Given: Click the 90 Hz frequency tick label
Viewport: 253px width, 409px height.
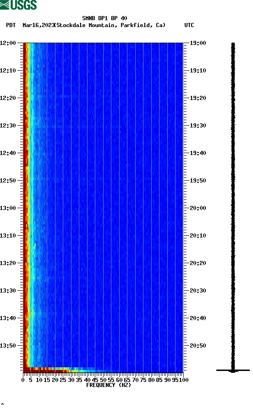Looking at the screenshot, I should click(167, 380).
